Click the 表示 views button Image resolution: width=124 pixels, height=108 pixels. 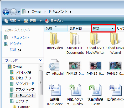pyautogui.click(x=30, y=21)
